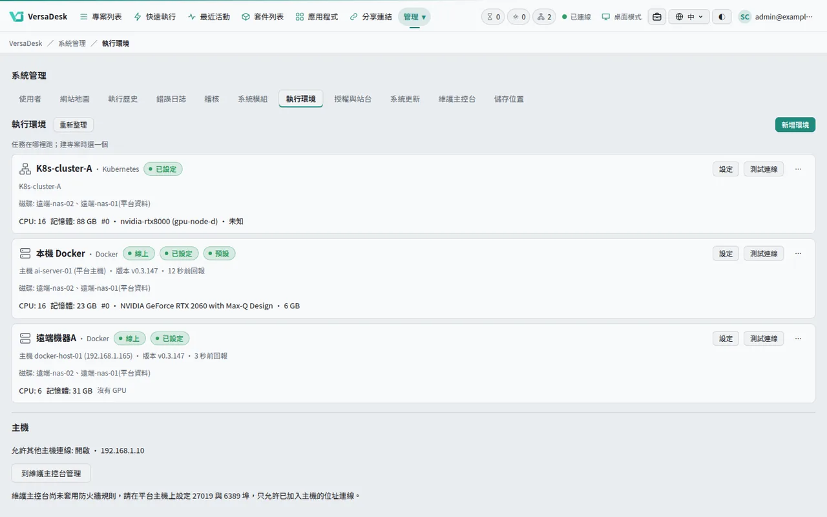Switch to the 維護主控台 tab
Image resolution: width=827 pixels, height=517 pixels.
point(457,99)
